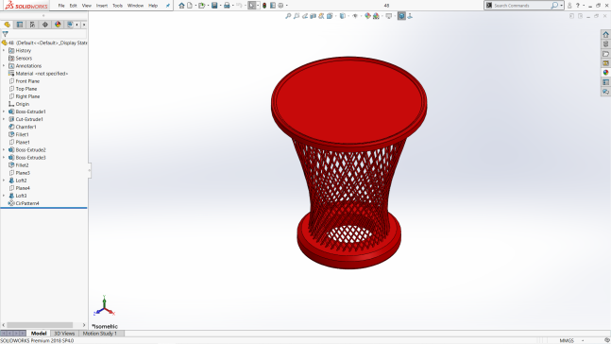Click the tree filter funnel icon

pyautogui.click(x=5, y=34)
